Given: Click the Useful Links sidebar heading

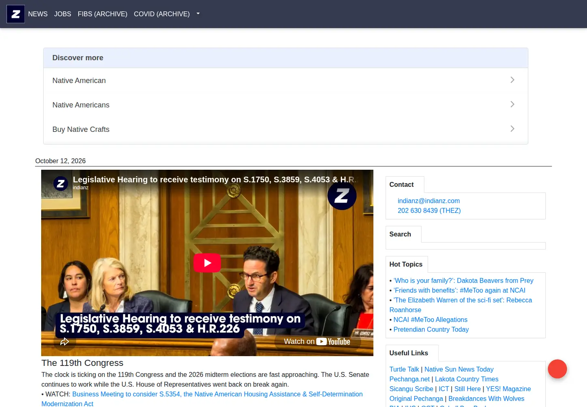Looking at the screenshot, I should [409, 353].
